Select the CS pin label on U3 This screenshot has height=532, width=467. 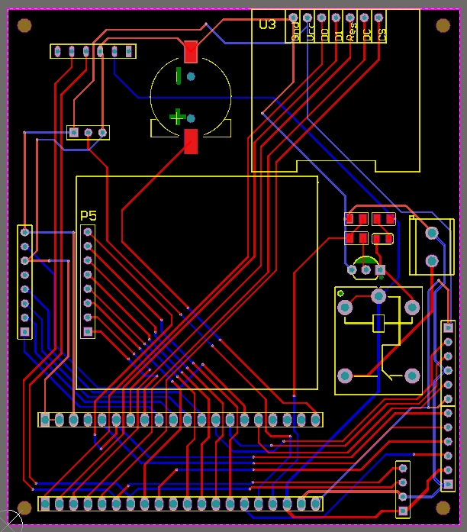(381, 35)
